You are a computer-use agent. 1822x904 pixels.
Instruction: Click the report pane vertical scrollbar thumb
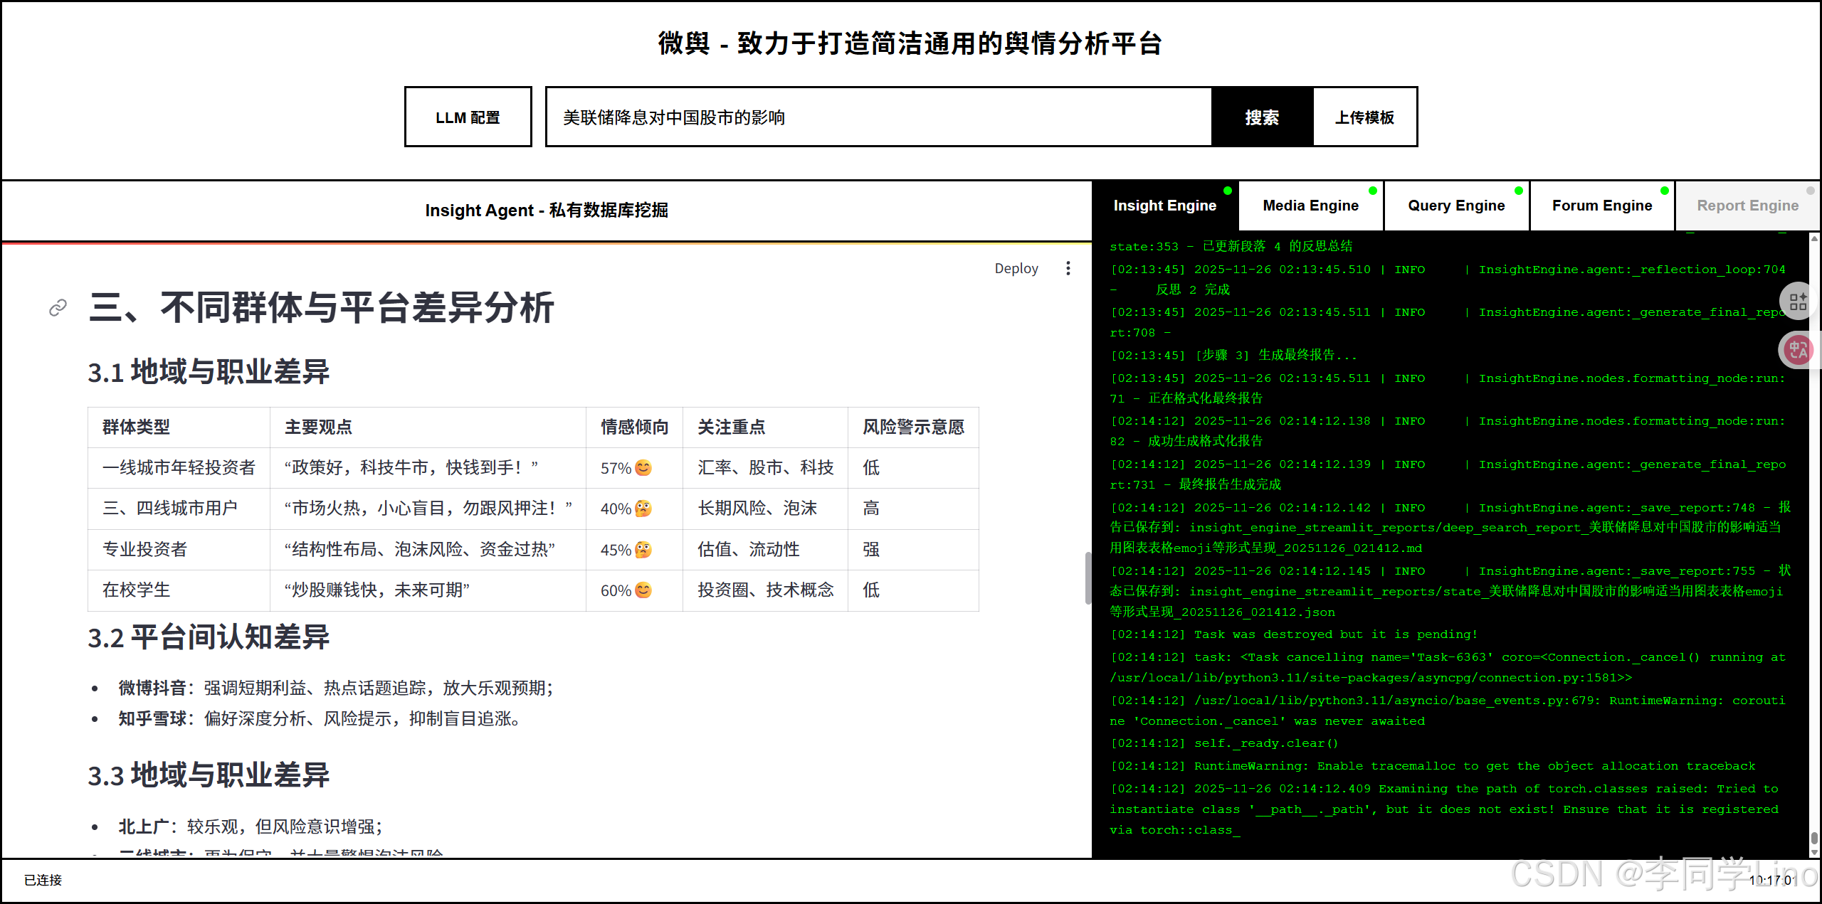(1088, 578)
